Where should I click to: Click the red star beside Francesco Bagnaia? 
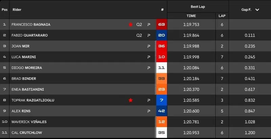coord(131,24)
